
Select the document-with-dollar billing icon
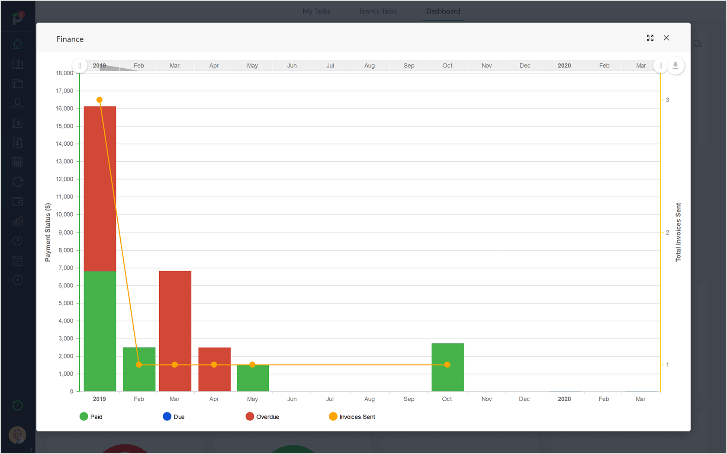pyautogui.click(x=17, y=142)
